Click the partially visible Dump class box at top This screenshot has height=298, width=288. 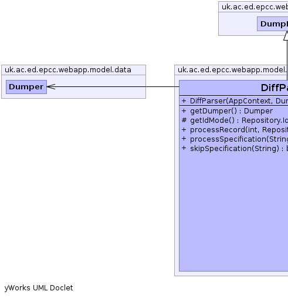[273, 24]
